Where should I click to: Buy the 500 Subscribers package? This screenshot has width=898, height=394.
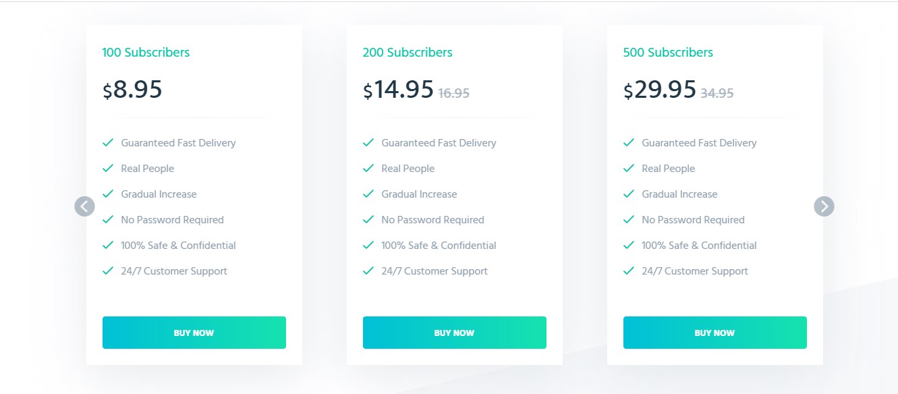click(715, 333)
